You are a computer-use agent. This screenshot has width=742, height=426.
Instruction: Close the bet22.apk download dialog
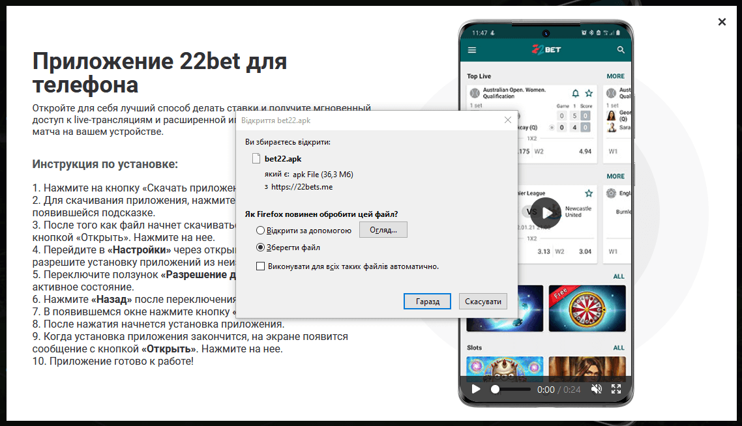(508, 120)
